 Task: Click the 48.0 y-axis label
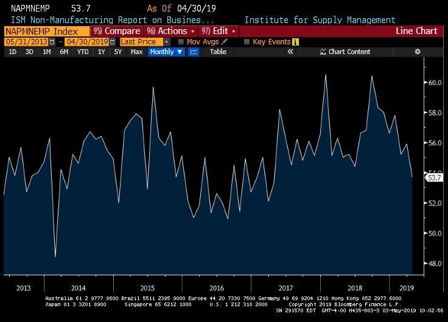[435, 264]
